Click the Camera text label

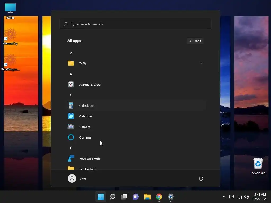click(85, 127)
